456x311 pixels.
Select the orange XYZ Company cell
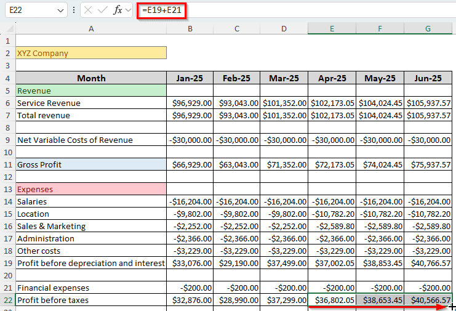click(x=91, y=54)
